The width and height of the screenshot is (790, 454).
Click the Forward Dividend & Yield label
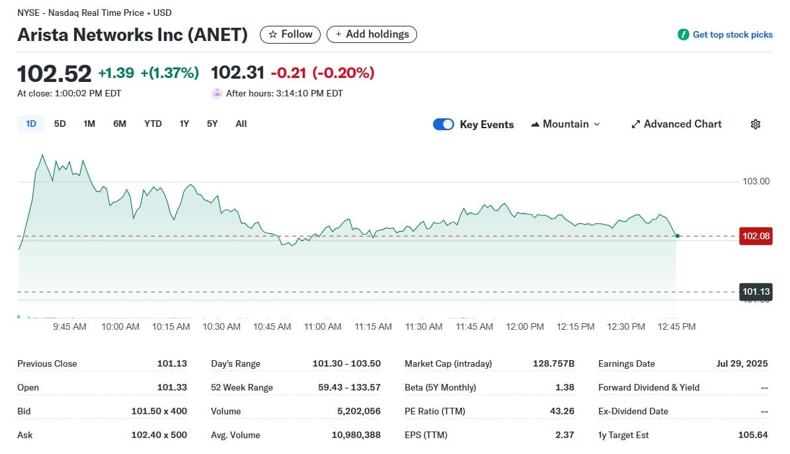[x=649, y=387]
